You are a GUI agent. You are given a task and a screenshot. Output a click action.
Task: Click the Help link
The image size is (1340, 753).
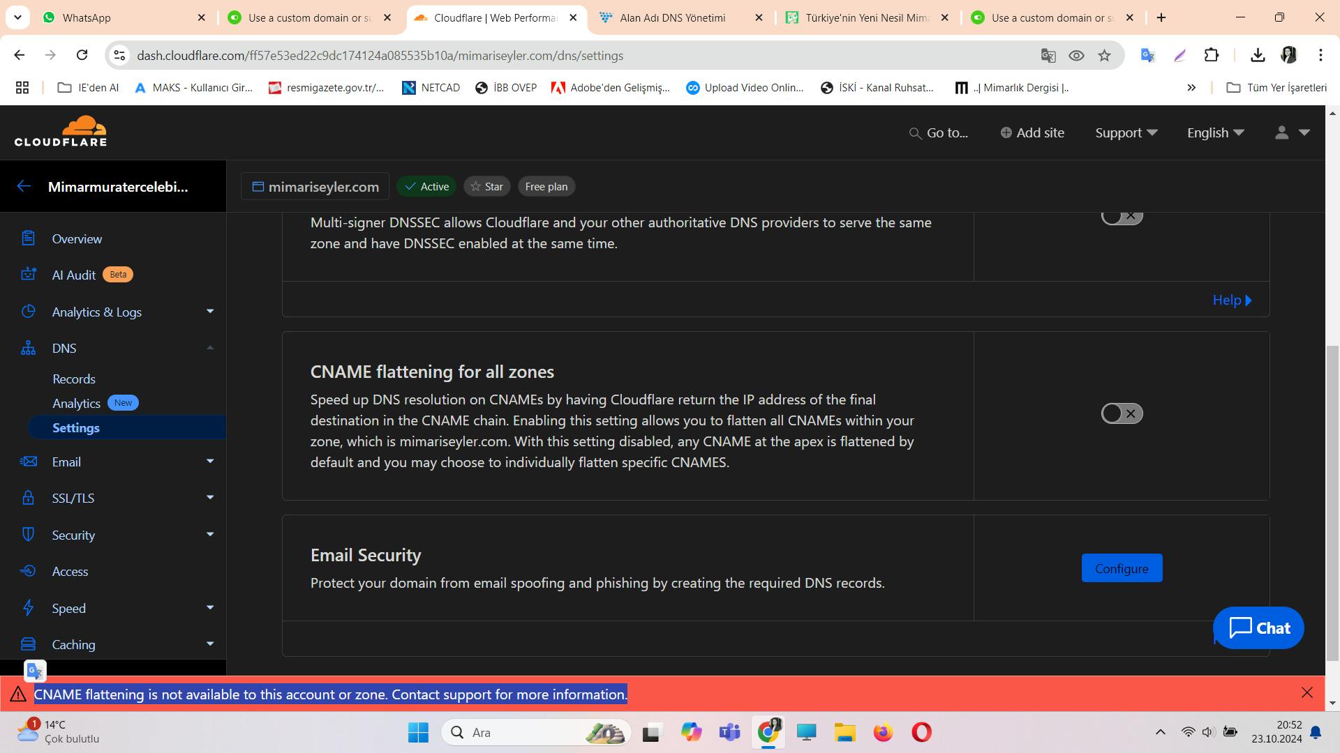coord(1231,300)
